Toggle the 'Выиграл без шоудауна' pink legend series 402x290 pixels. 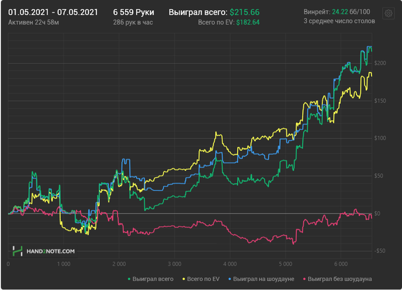point(337,279)
